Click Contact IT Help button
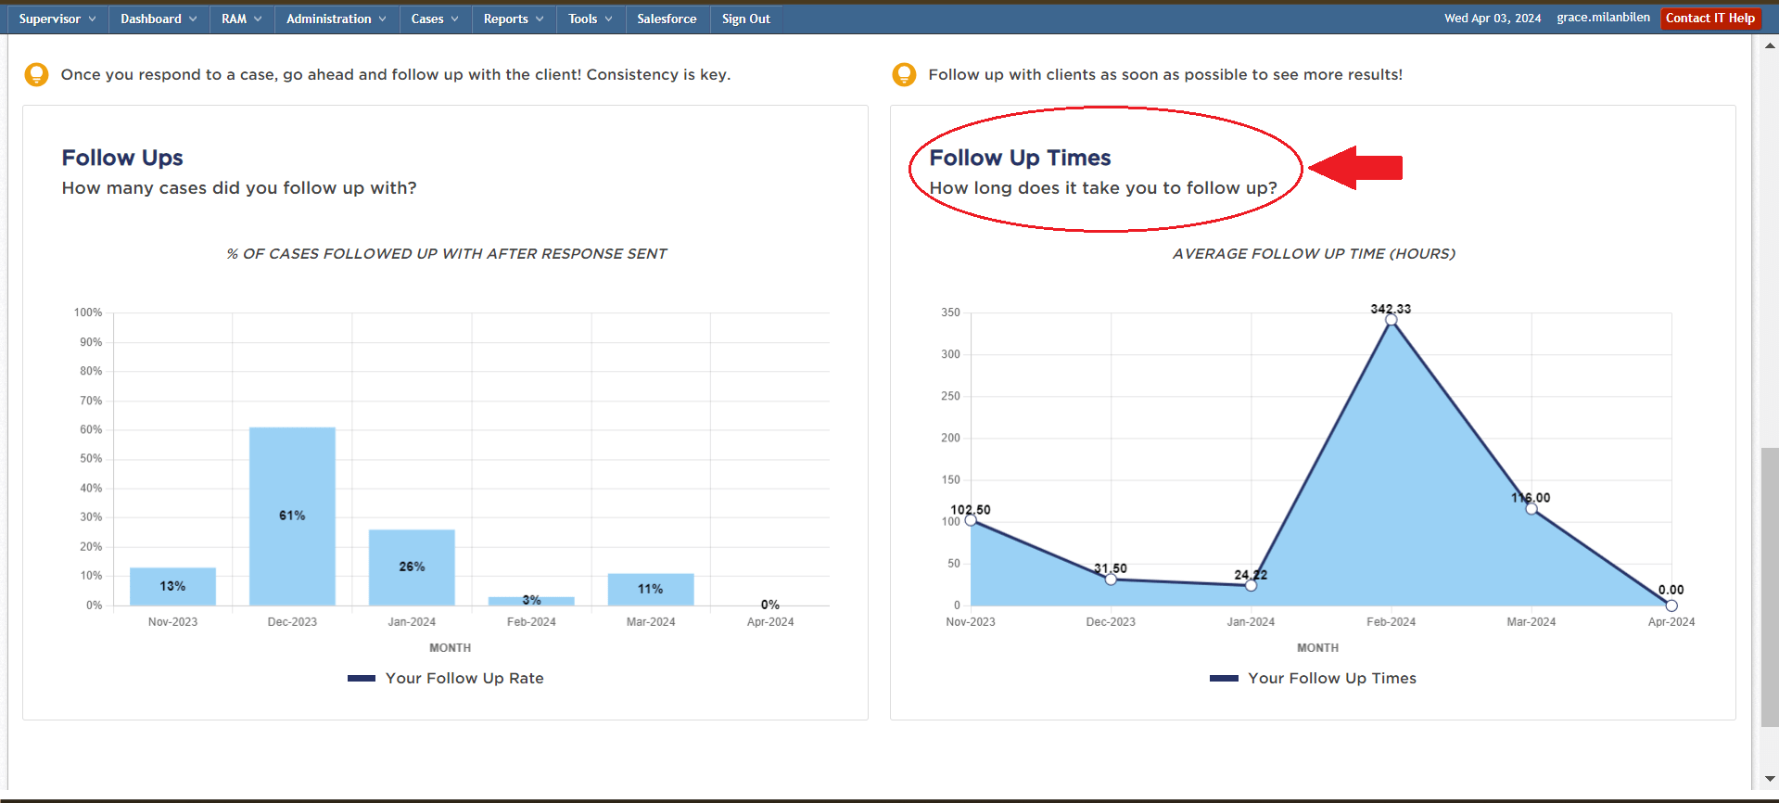The height and width of the screenshot is (803, 1779). coord(1709,19)
